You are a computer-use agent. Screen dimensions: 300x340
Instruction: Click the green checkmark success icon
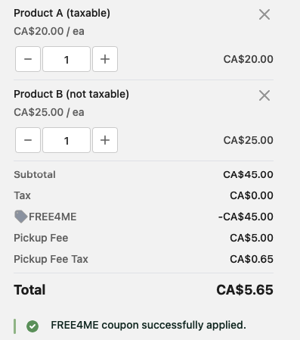[32, 326]
